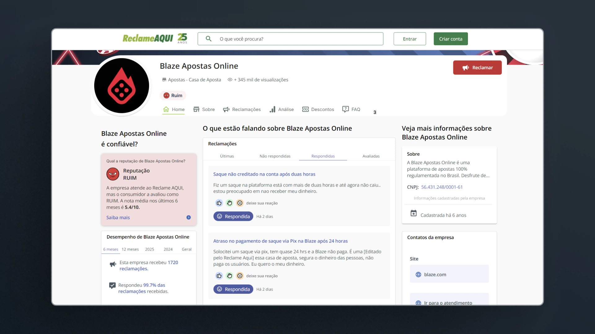Screen dimensions: 595x334
Task: Switch performance to Geral
Action: coord(187,249)
